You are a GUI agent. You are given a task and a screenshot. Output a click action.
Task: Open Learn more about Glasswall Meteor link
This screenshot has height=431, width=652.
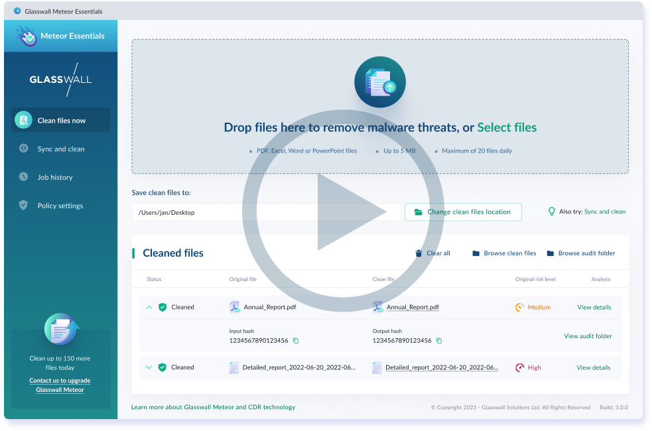(214, 407)
